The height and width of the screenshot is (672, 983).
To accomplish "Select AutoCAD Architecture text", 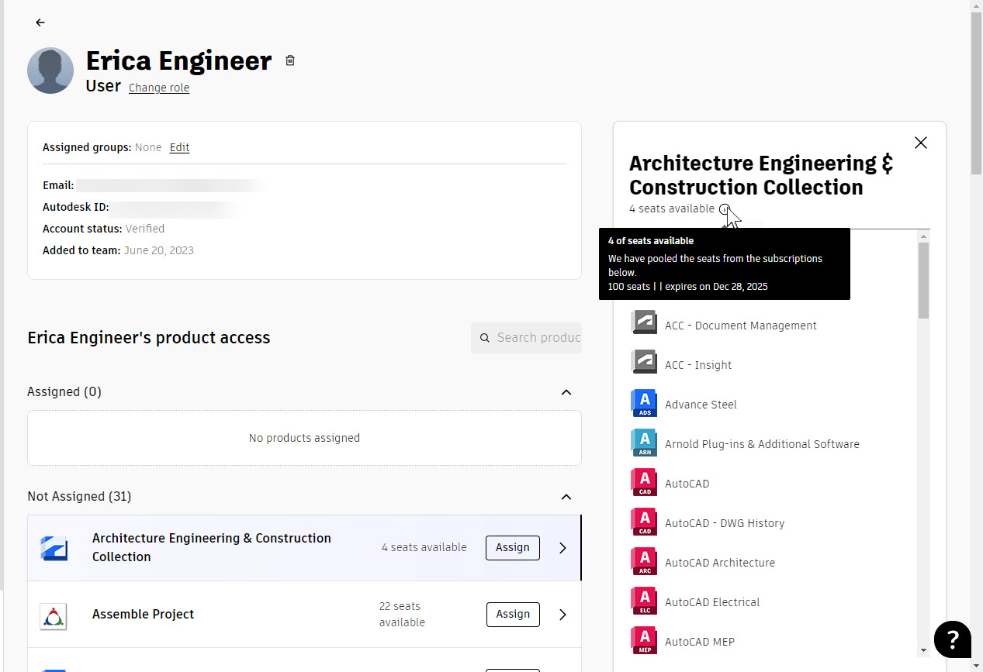I will tap(720, 563).
